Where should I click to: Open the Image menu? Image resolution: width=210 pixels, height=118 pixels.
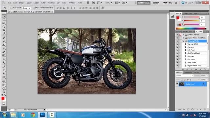pos(22,3)
